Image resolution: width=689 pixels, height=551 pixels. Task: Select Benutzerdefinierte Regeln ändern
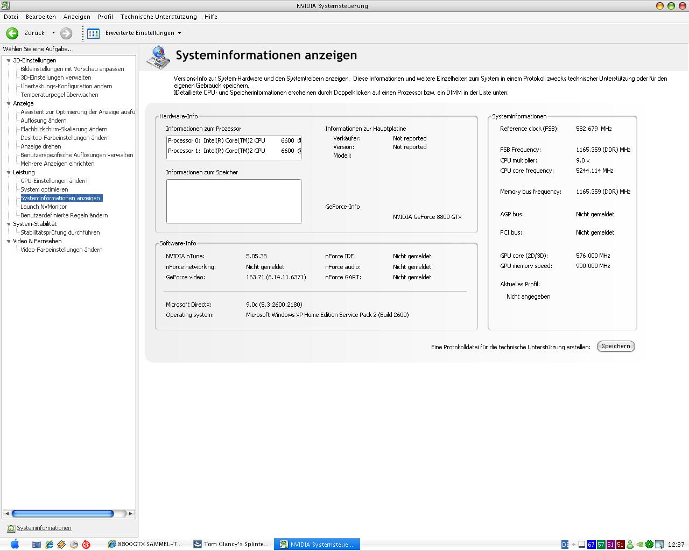[64, 215]
